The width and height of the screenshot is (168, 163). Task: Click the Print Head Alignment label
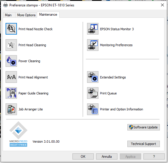tap(33, 77)
